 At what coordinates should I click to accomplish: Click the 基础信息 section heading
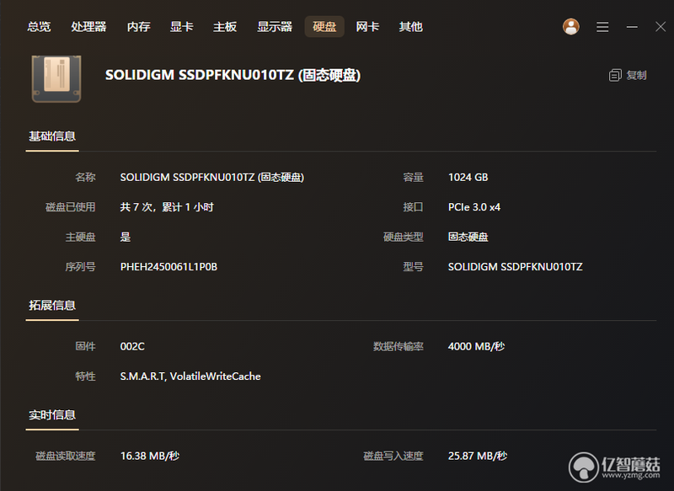point(52,136)
